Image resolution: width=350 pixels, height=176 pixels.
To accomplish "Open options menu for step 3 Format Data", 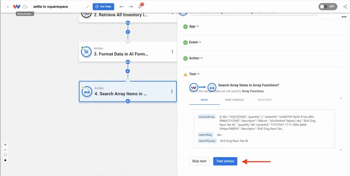I will (172, 52).
